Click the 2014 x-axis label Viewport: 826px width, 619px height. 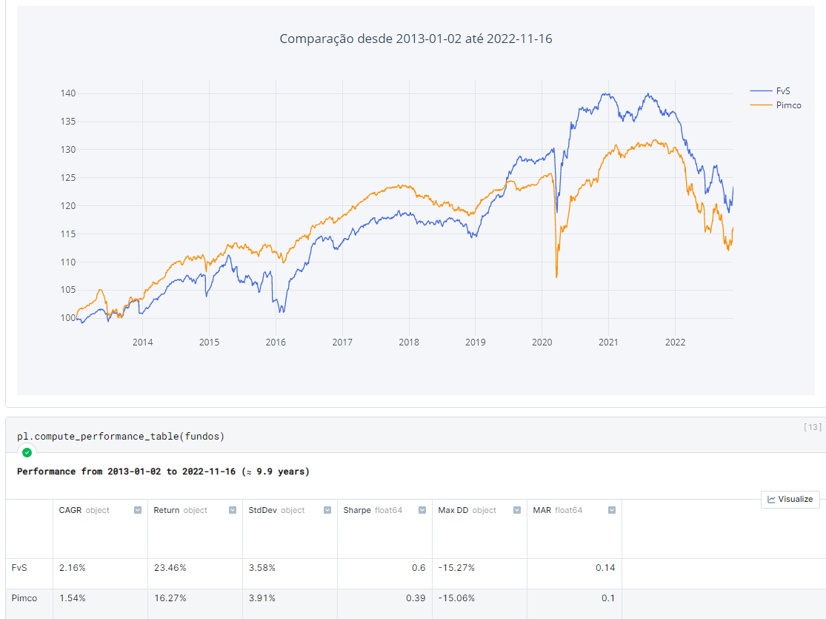pos(143,342)
